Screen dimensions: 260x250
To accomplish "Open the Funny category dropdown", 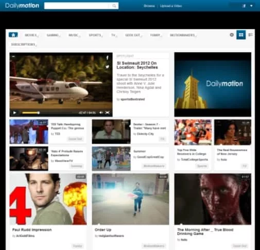I will click(x=156, y=35).
